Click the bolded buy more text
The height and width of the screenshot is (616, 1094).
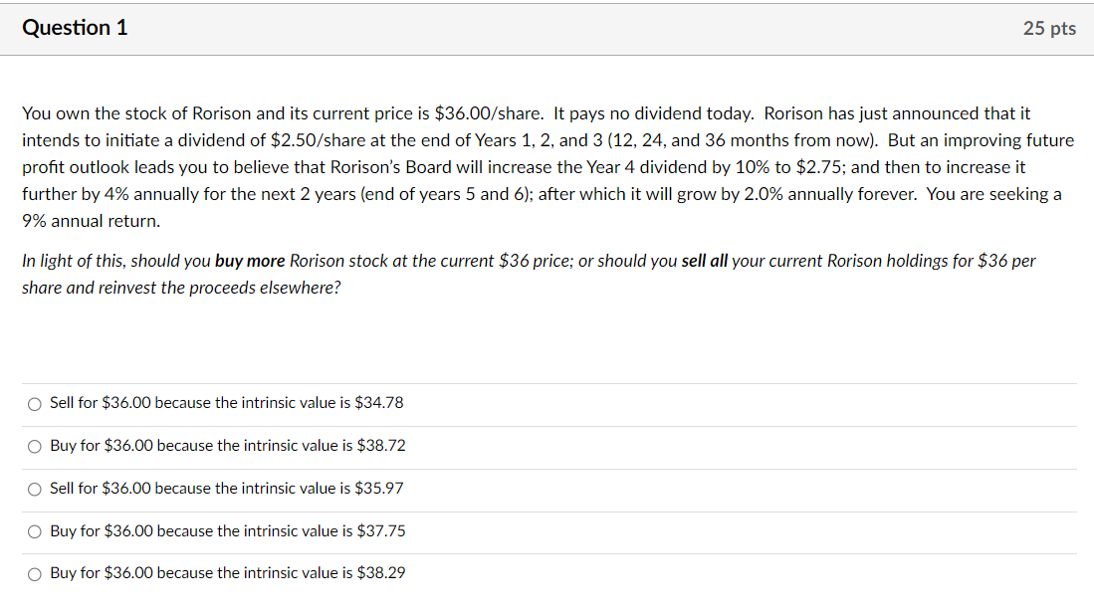(252, 261)
